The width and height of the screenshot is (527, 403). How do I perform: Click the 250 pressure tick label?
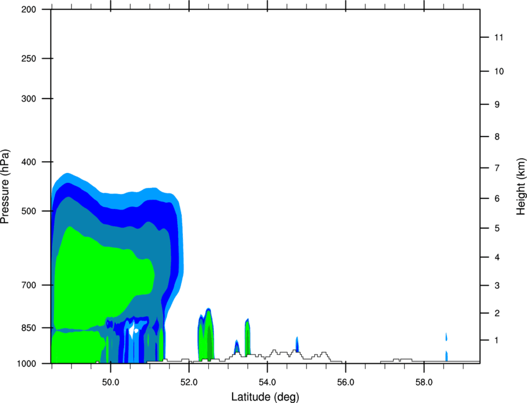(29, 58)
